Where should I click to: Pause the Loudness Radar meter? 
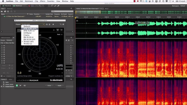[x=58, y=30]
